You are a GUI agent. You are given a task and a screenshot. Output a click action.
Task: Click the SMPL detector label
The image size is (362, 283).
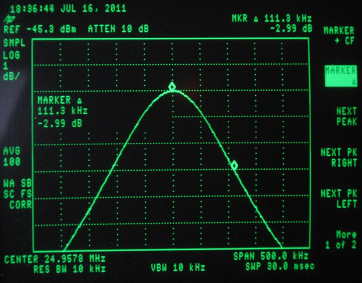[14, 43]
